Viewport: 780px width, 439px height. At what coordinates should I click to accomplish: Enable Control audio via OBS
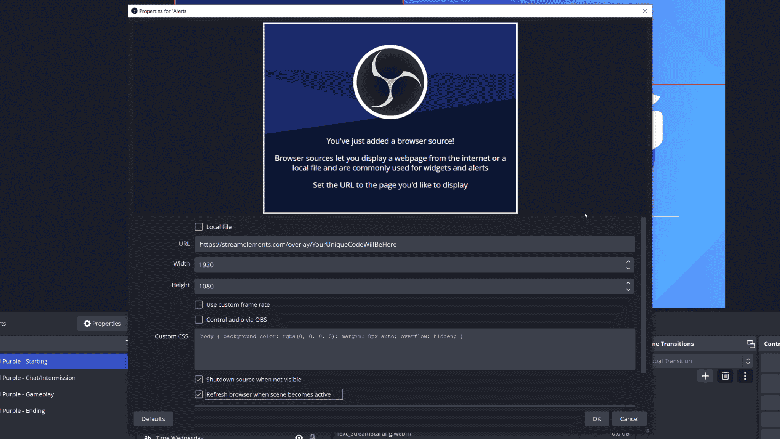point(199,319)
